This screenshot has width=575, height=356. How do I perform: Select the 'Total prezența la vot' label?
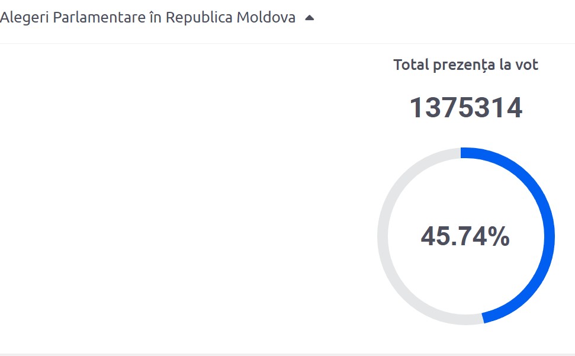pos(465,65)
